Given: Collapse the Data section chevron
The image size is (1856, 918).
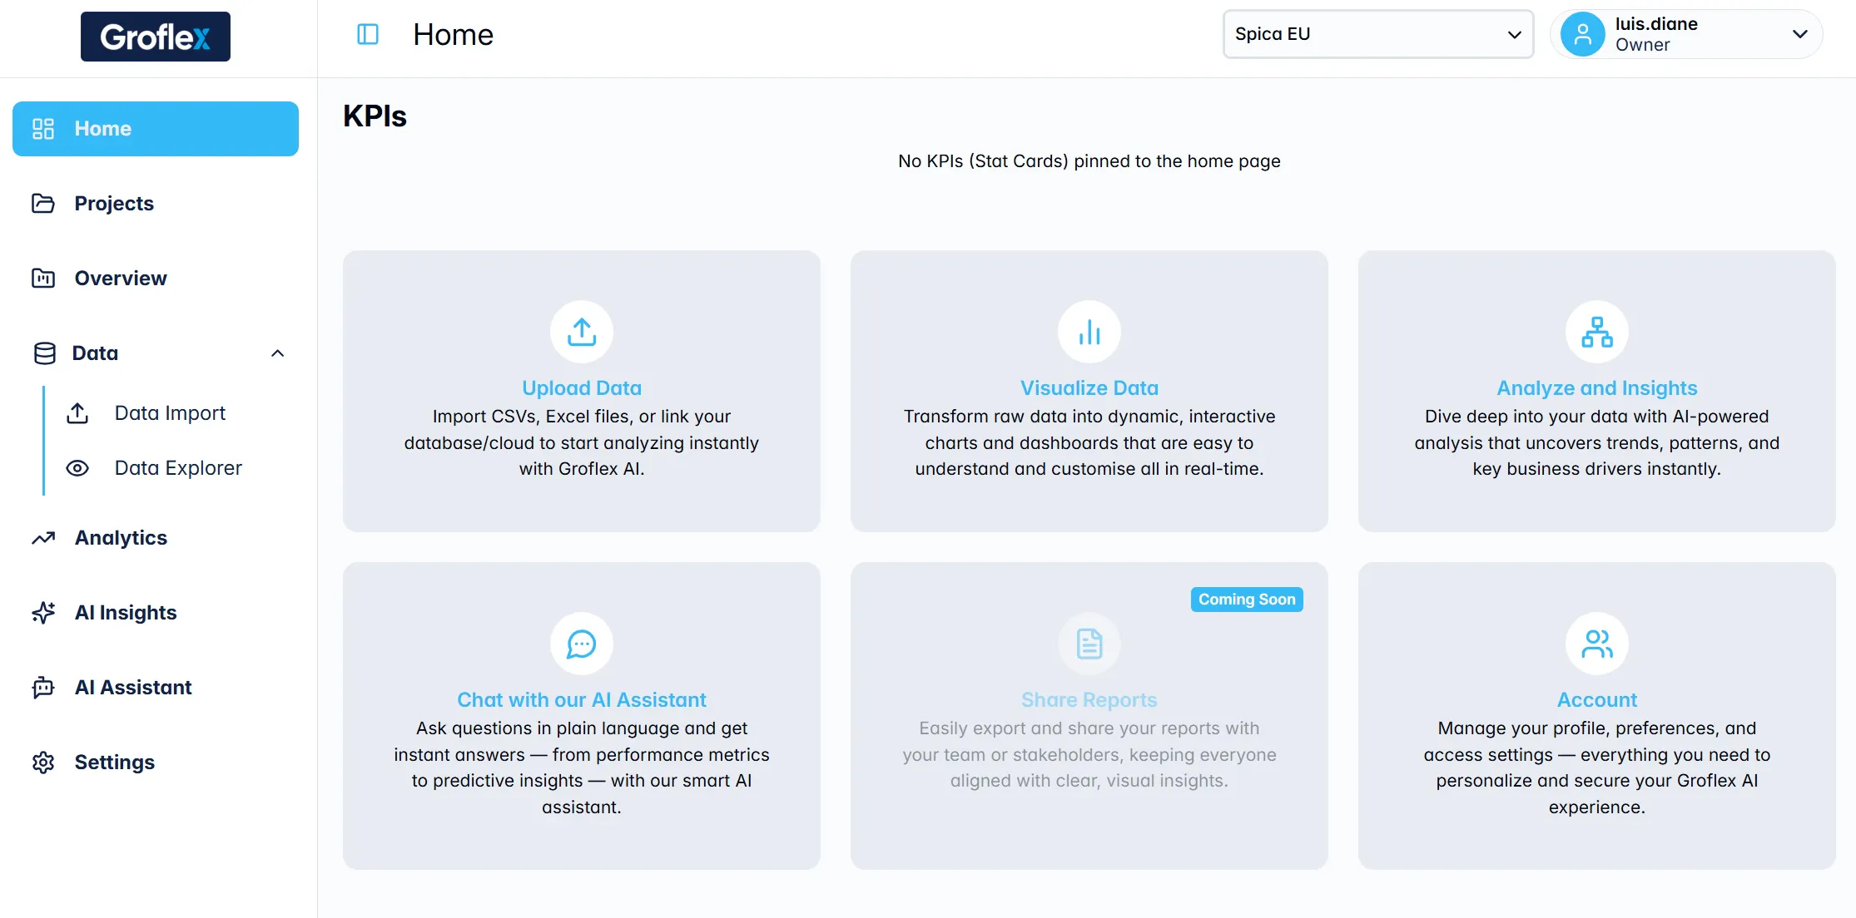Looking at the screenshot, I should [278, 353].
